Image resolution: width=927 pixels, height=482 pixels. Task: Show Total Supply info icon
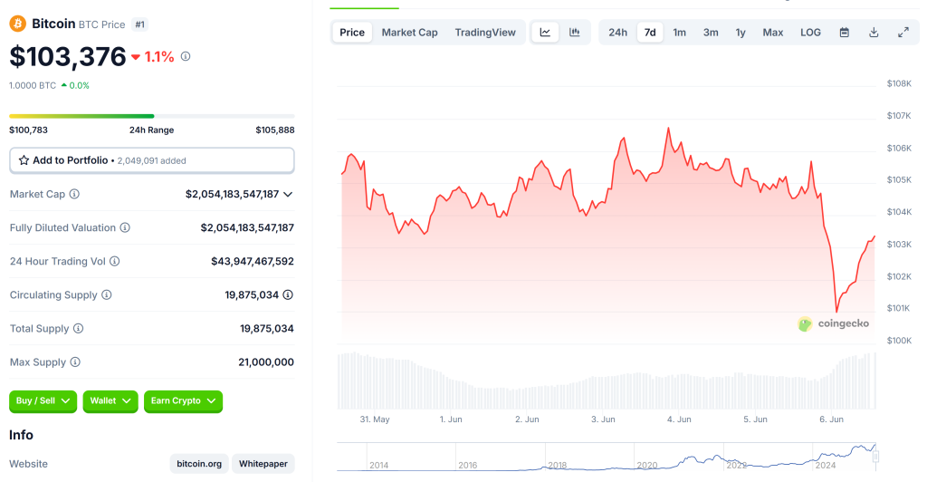click(78, 328)
